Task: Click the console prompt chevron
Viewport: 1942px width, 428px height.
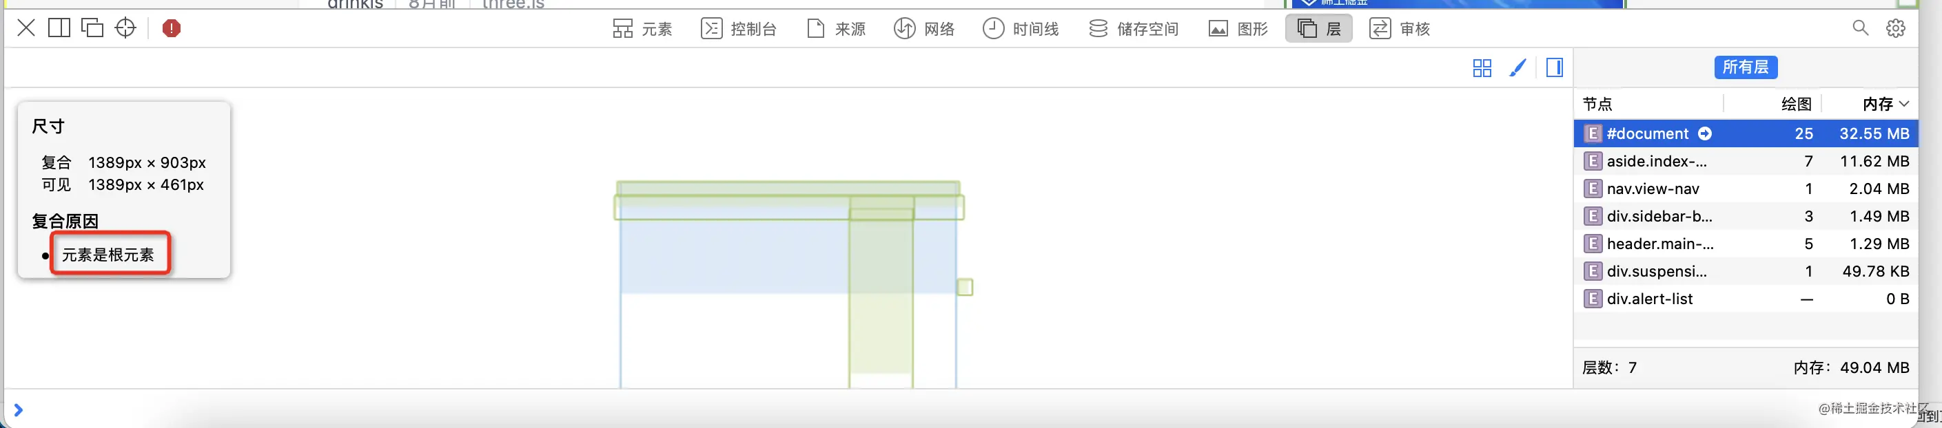Action: point(18,410)
